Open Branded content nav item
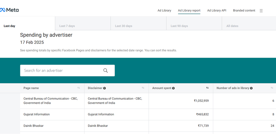The image size is (276, 138). (x=244, y=11)
